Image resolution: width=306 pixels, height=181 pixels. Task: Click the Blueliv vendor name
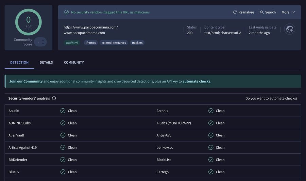coord(14,172)
